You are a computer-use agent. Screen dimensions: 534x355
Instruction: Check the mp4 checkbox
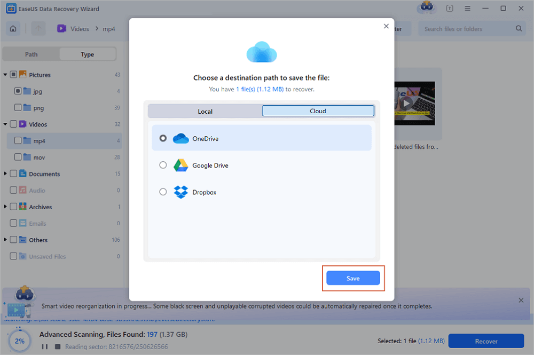pyautogui.click(x=18, y=140)
